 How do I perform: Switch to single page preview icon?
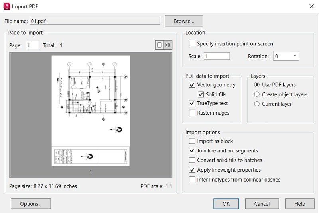click(x=159, y=45)
